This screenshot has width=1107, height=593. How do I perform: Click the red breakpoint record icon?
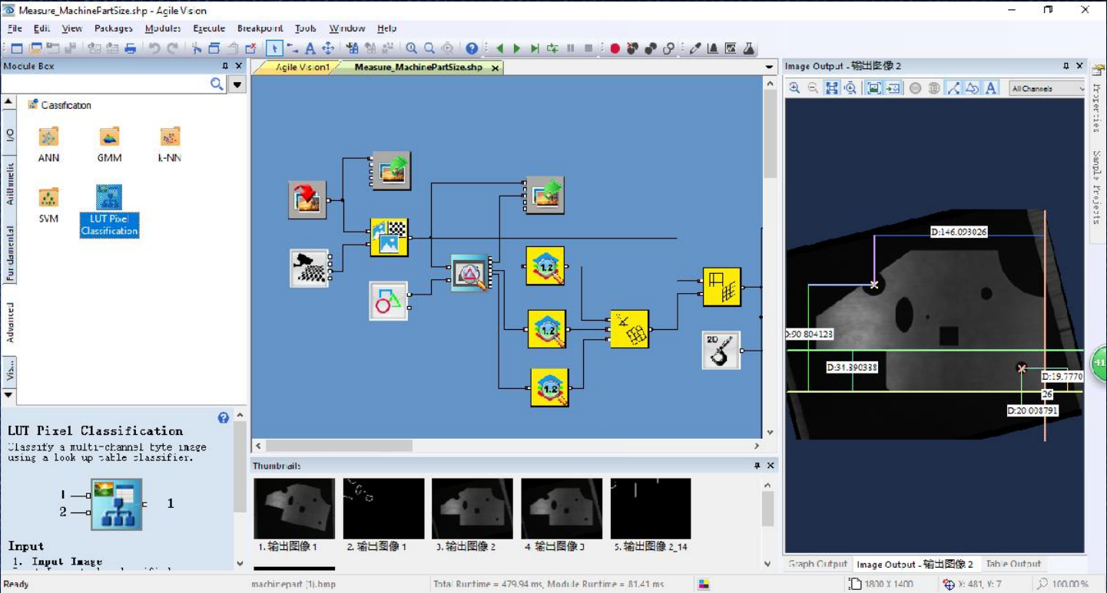615,48
